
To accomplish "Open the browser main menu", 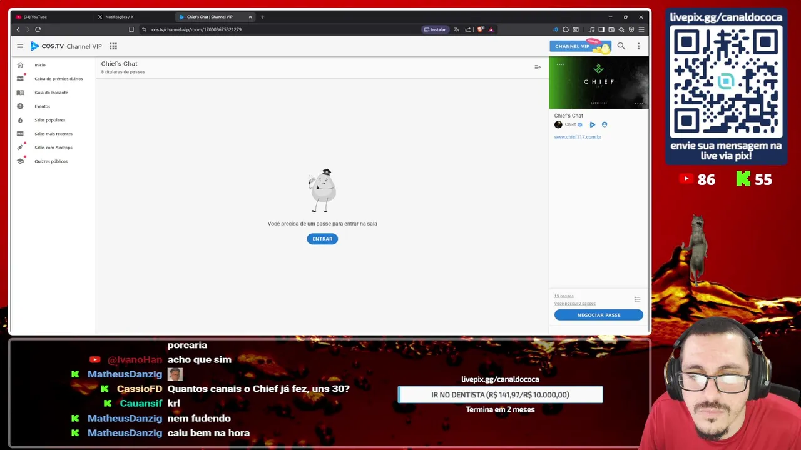I will pyautogui.click(x=641, y=29).
